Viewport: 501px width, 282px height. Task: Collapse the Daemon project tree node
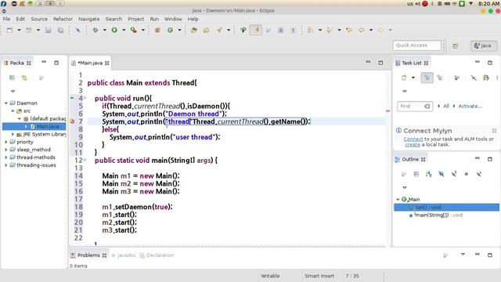tap(6, 103)
